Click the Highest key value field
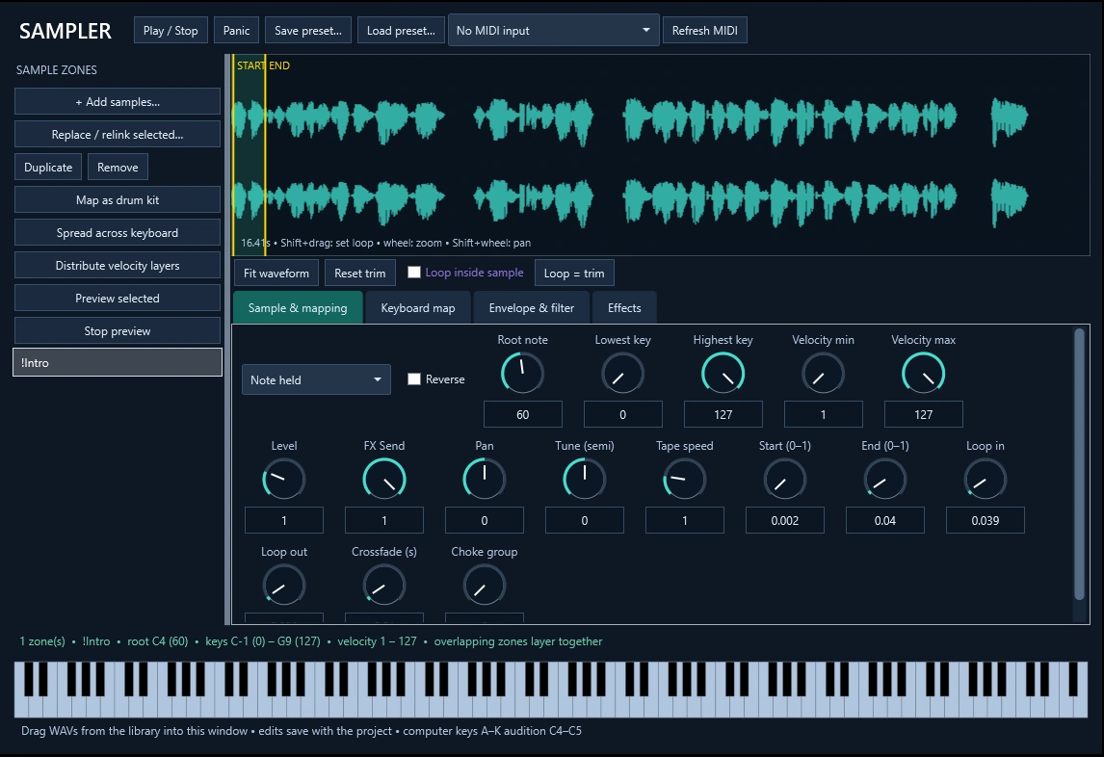The width and height of the screenshot is (1104, 757). [723, 415]
